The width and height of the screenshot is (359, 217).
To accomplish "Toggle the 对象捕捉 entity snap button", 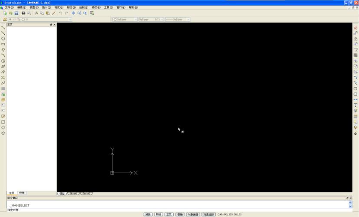I will tap(193, 214).
